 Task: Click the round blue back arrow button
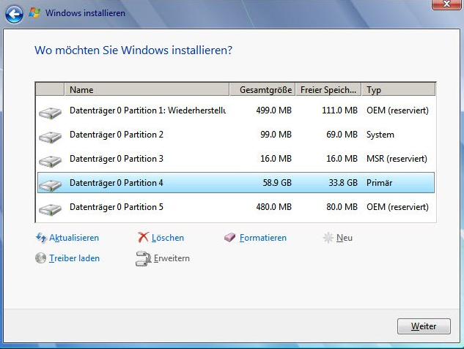(14, 14)
